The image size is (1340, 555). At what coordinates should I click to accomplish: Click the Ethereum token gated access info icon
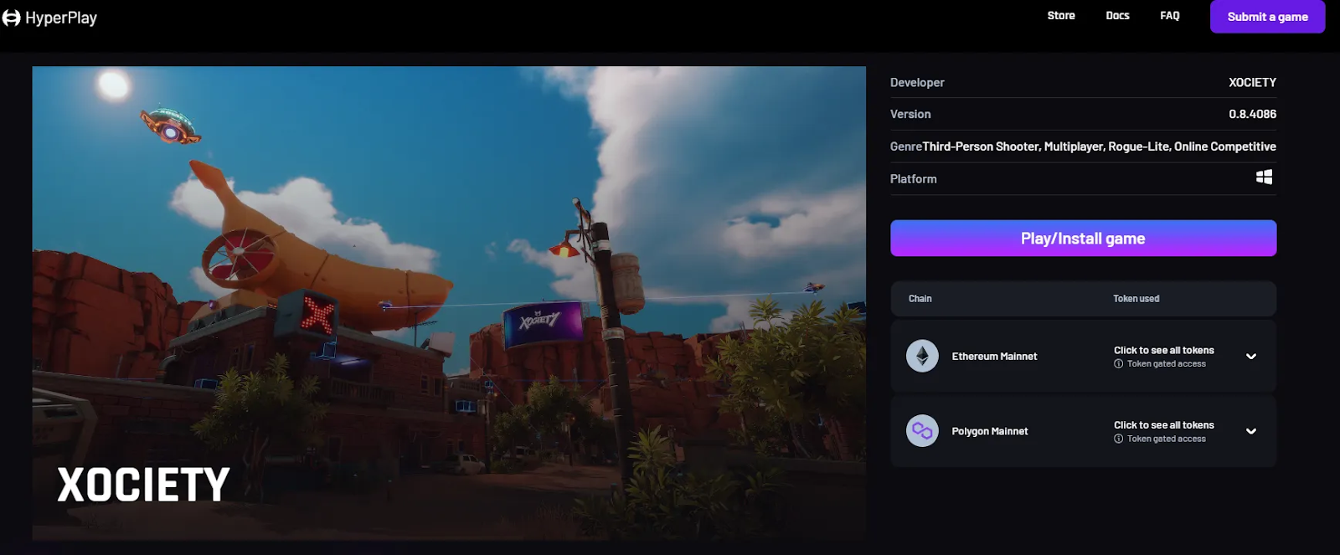tap(1118, 364)
